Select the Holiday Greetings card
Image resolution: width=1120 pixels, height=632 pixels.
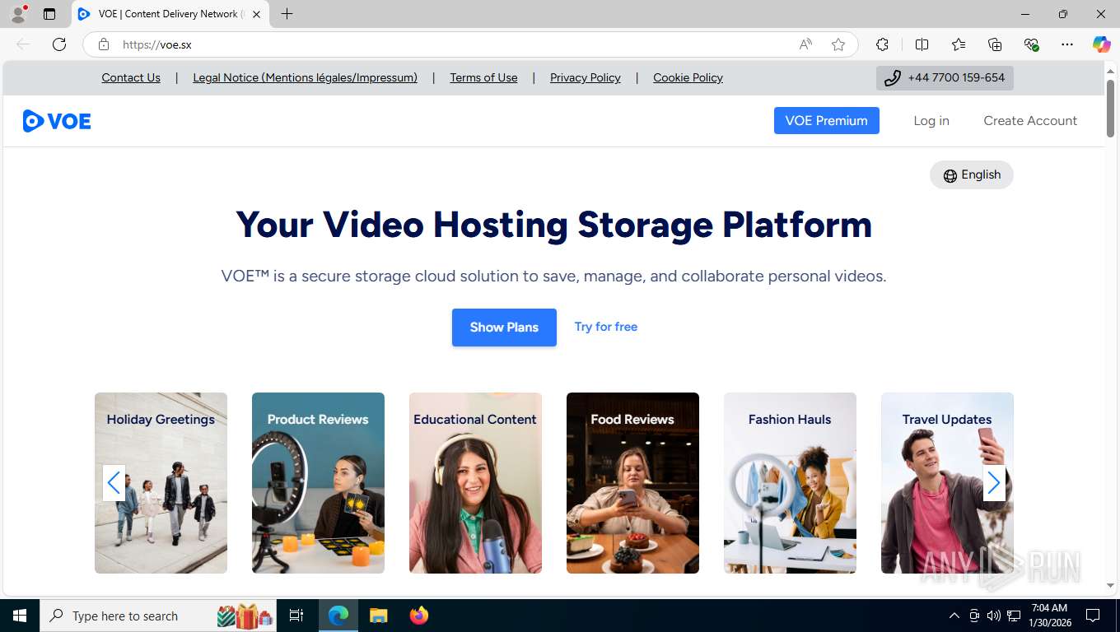pyautogui.click(x=161, y=483)
